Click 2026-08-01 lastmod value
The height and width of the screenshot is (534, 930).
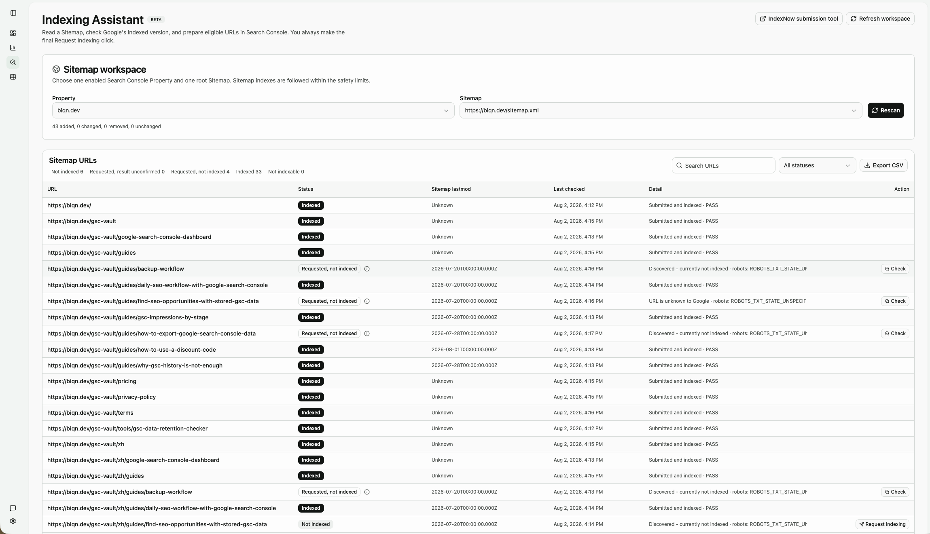click(464, 350)
